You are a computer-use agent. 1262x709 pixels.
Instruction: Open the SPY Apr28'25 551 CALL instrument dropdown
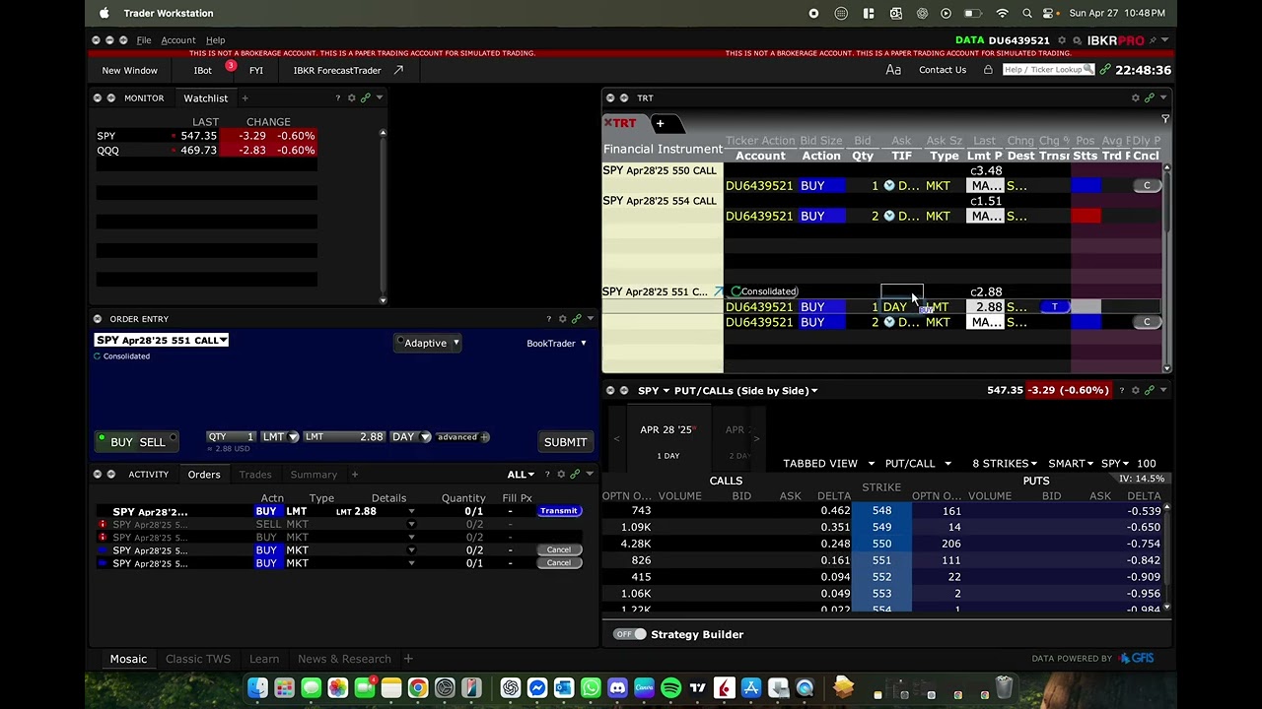point(162,340)
